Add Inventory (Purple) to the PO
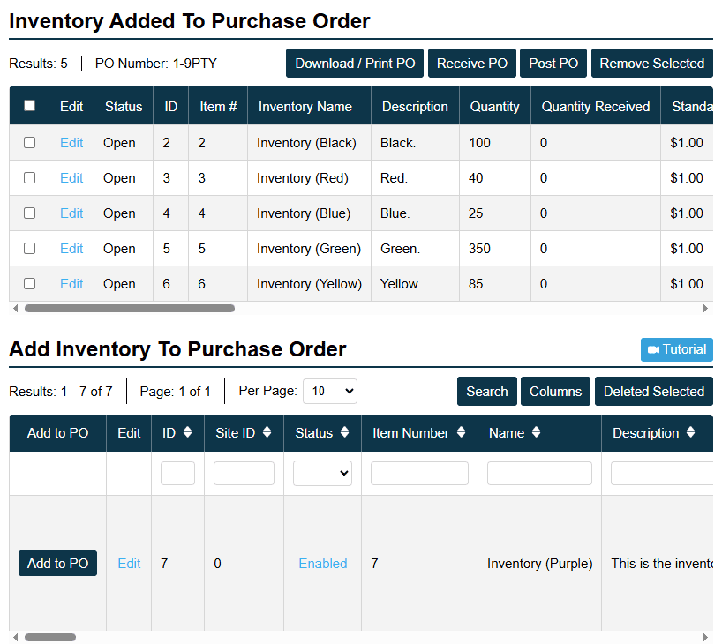Screen dimensions: 722x644 pos(57,563)
